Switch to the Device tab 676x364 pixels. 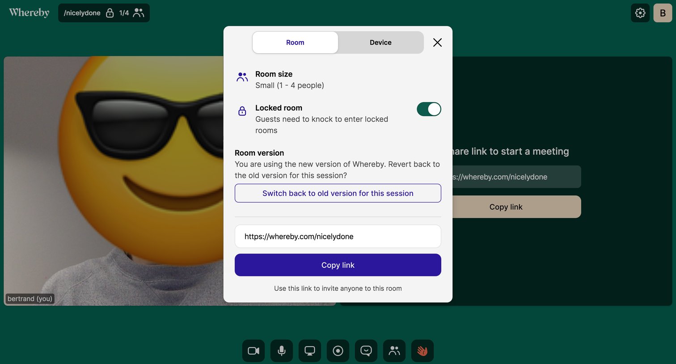[x=380, y=42]
